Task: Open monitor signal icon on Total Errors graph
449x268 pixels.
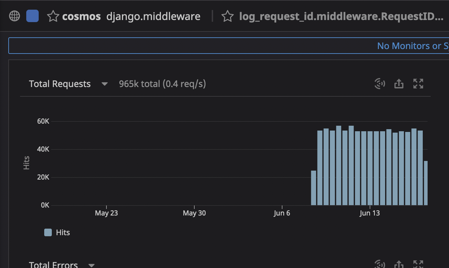Action: coord(380,264)
